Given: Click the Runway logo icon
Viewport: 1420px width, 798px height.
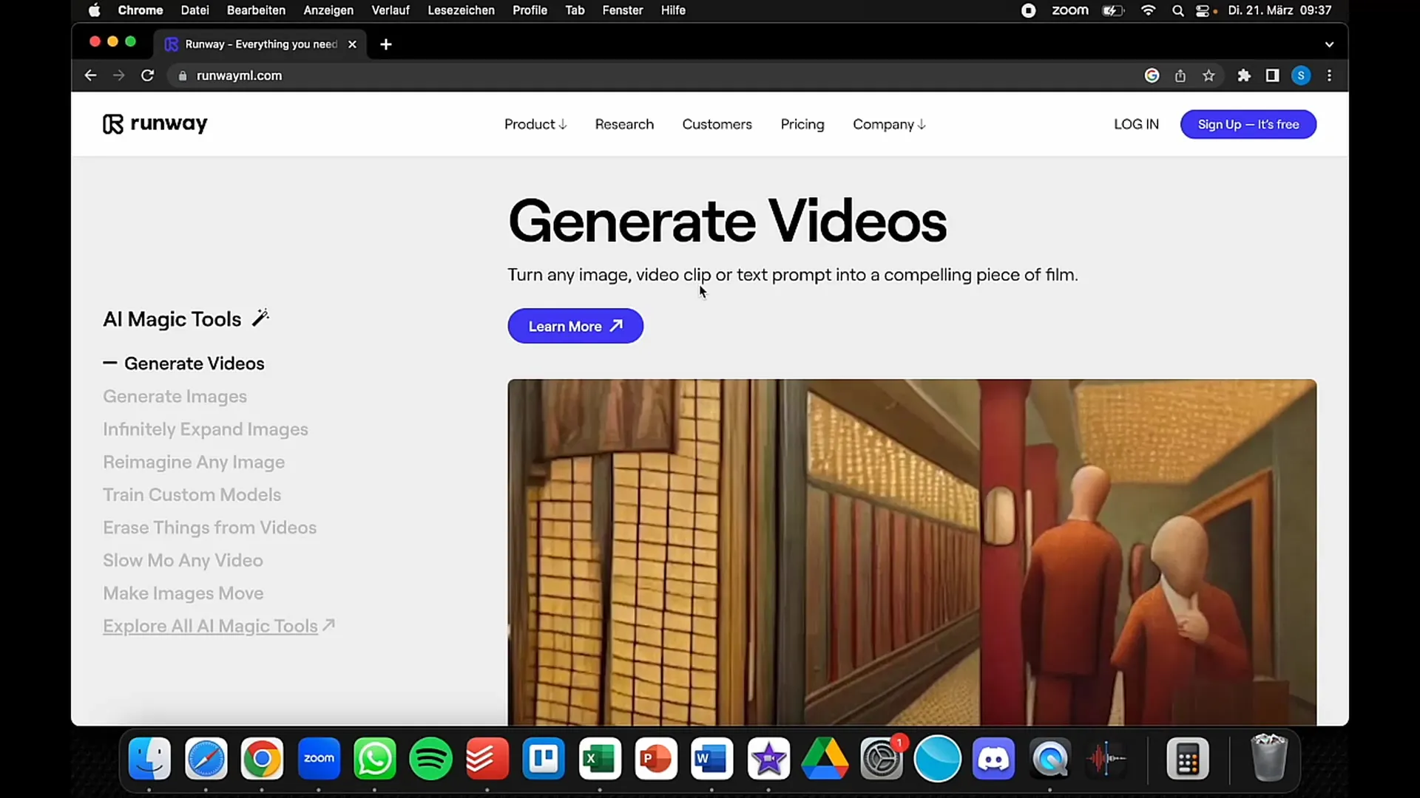Looking at the screenshot, I should tap(110, 123).
